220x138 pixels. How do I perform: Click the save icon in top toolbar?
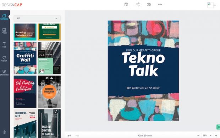click(126, 5)
